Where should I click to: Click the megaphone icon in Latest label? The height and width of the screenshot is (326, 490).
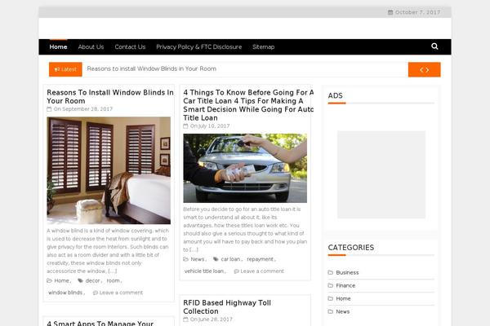pos(57,69)
